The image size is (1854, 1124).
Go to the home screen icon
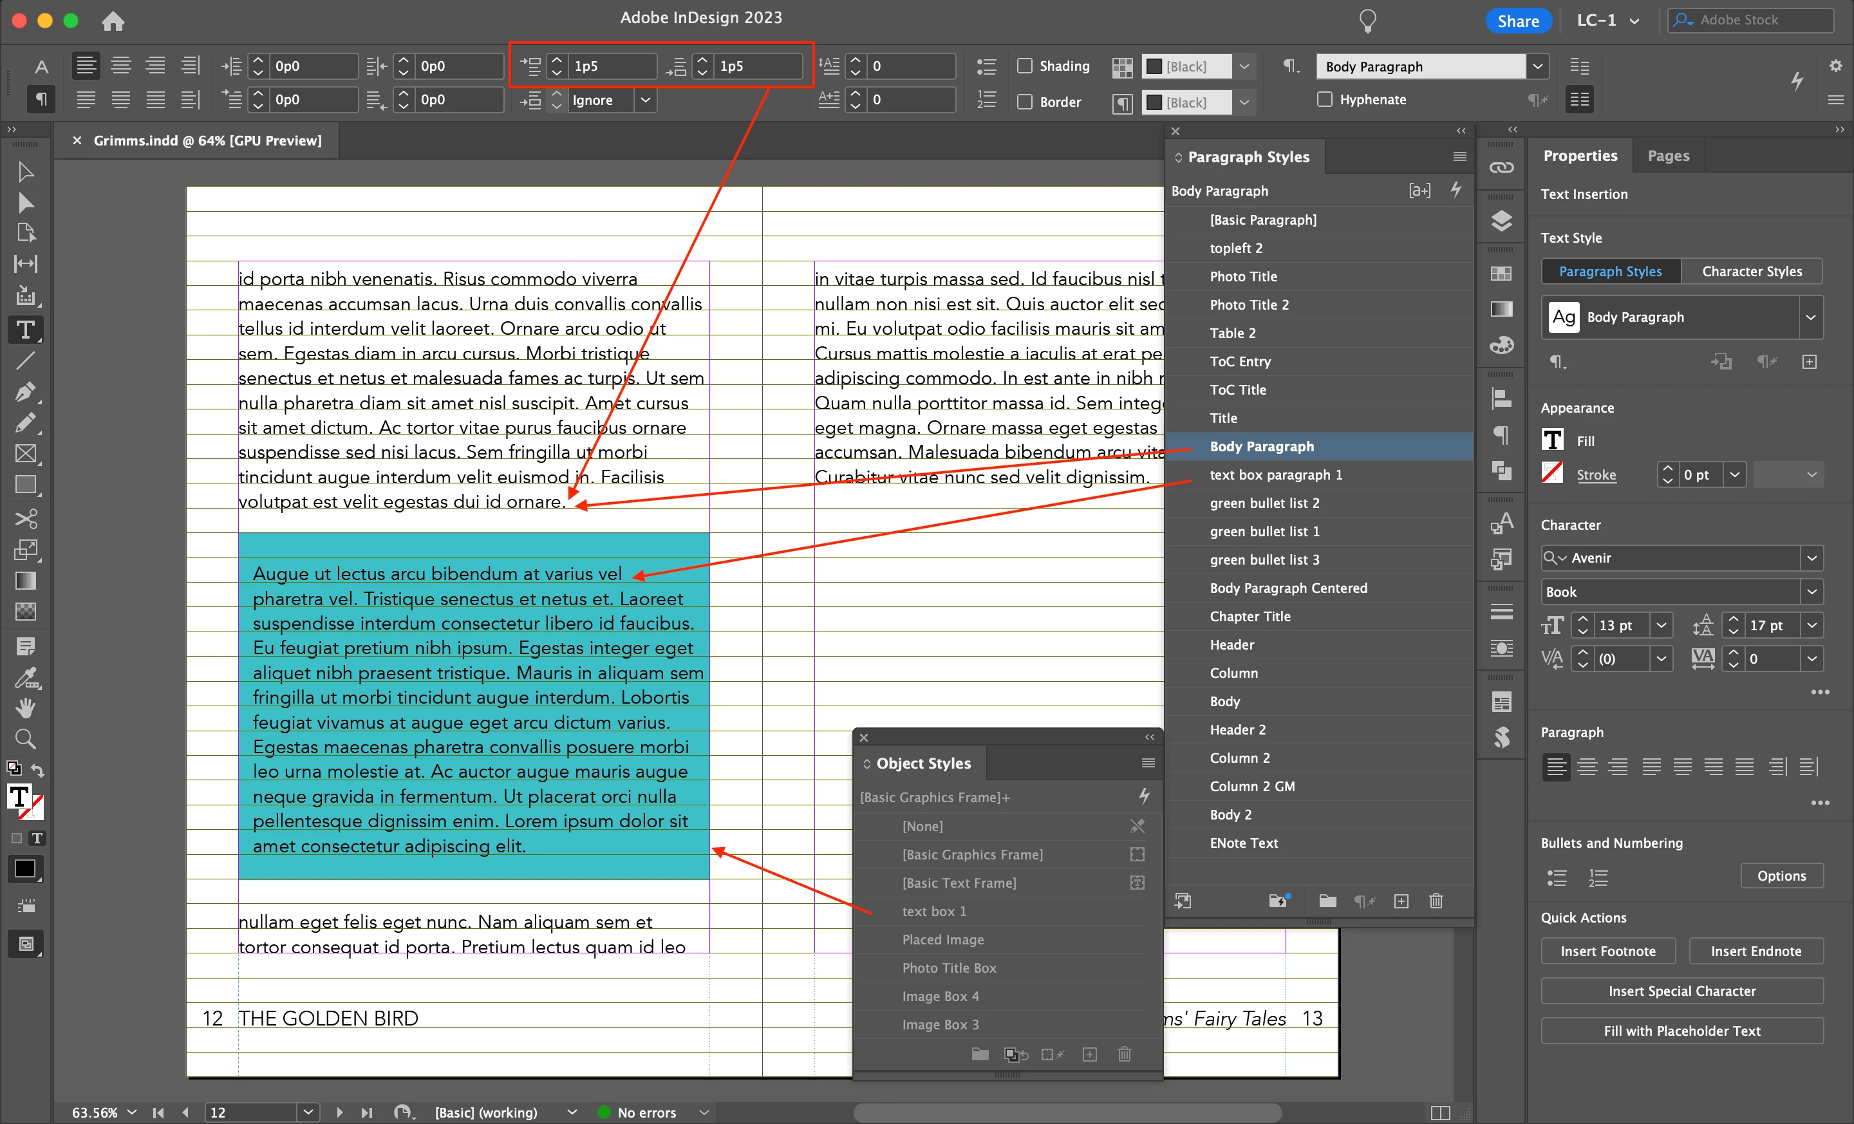(x=113, y=21)
